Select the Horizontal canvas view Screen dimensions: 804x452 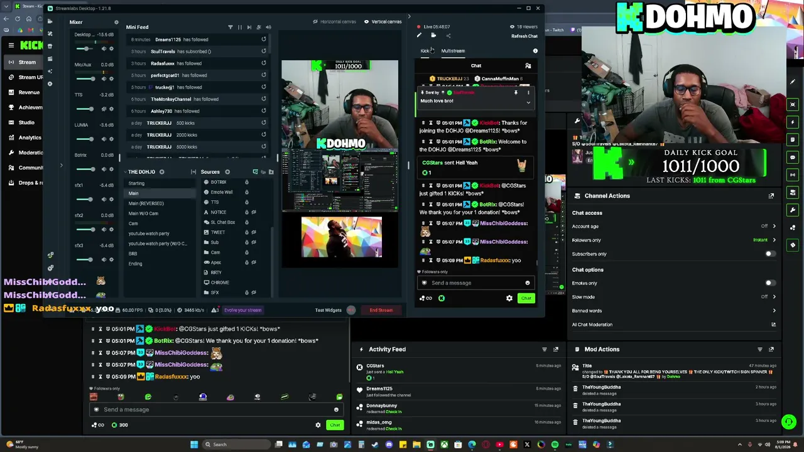[335, 22]
